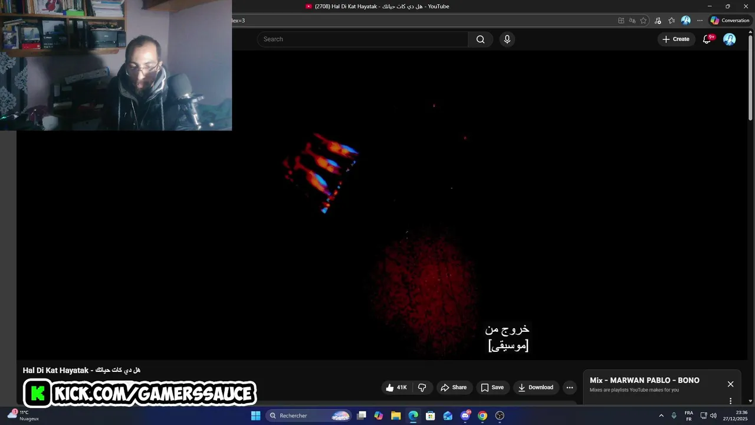Open Windows Start menu

[255, 416]
